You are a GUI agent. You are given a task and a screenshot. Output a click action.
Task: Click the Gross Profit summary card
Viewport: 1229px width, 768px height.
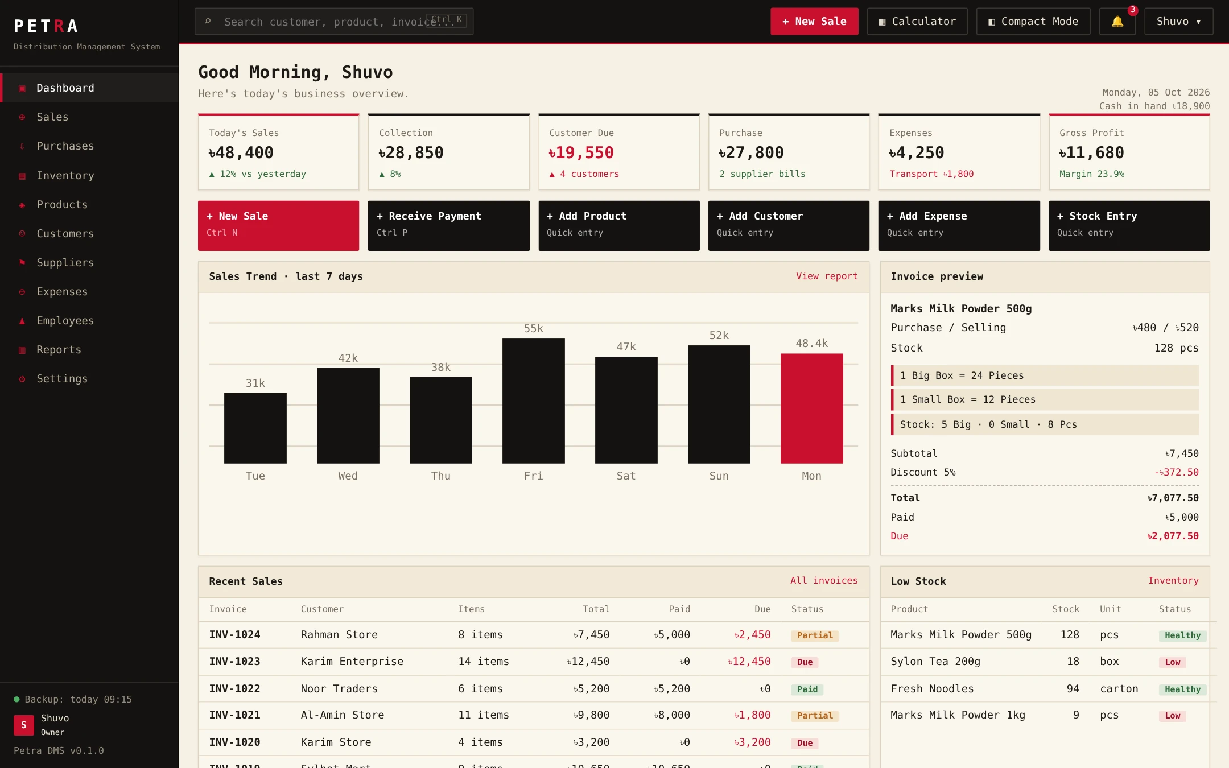(x=1129, y=152)
